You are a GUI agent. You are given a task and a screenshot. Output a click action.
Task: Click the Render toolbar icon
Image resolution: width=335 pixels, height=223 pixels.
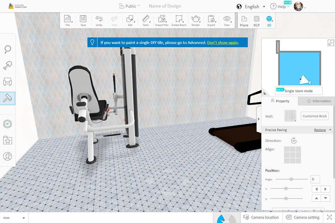pyautogui.click(x=196, y=20)
